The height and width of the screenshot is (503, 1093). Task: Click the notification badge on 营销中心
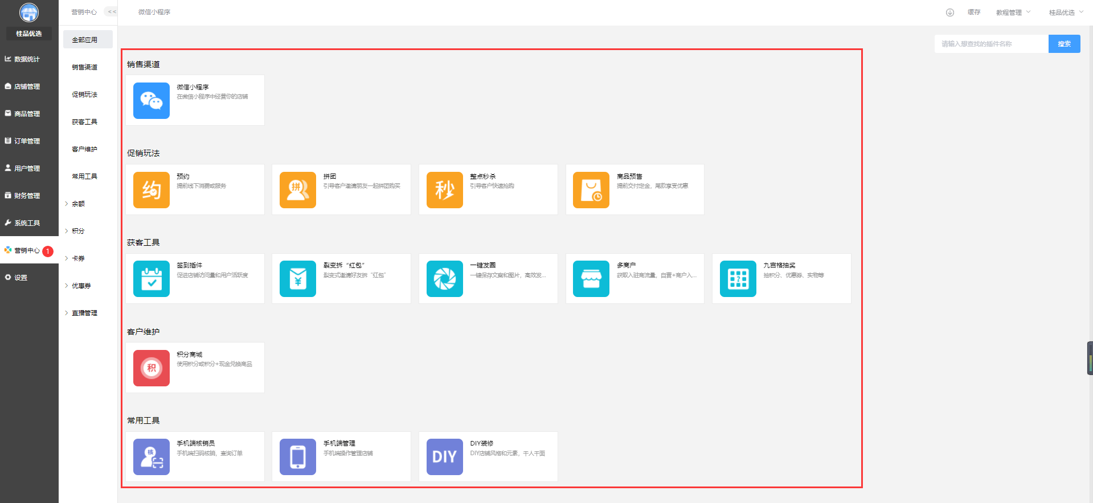(x=48, y=251)
